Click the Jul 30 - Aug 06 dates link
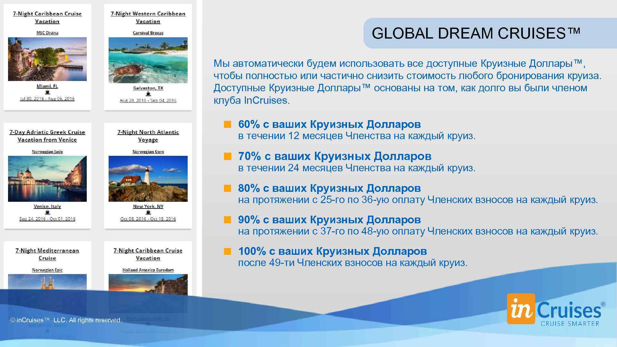 [x=47, y=99]
